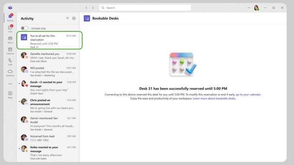Open Chat in the left rail
This screenshot has height=165, width=294.
pos(10,29)
